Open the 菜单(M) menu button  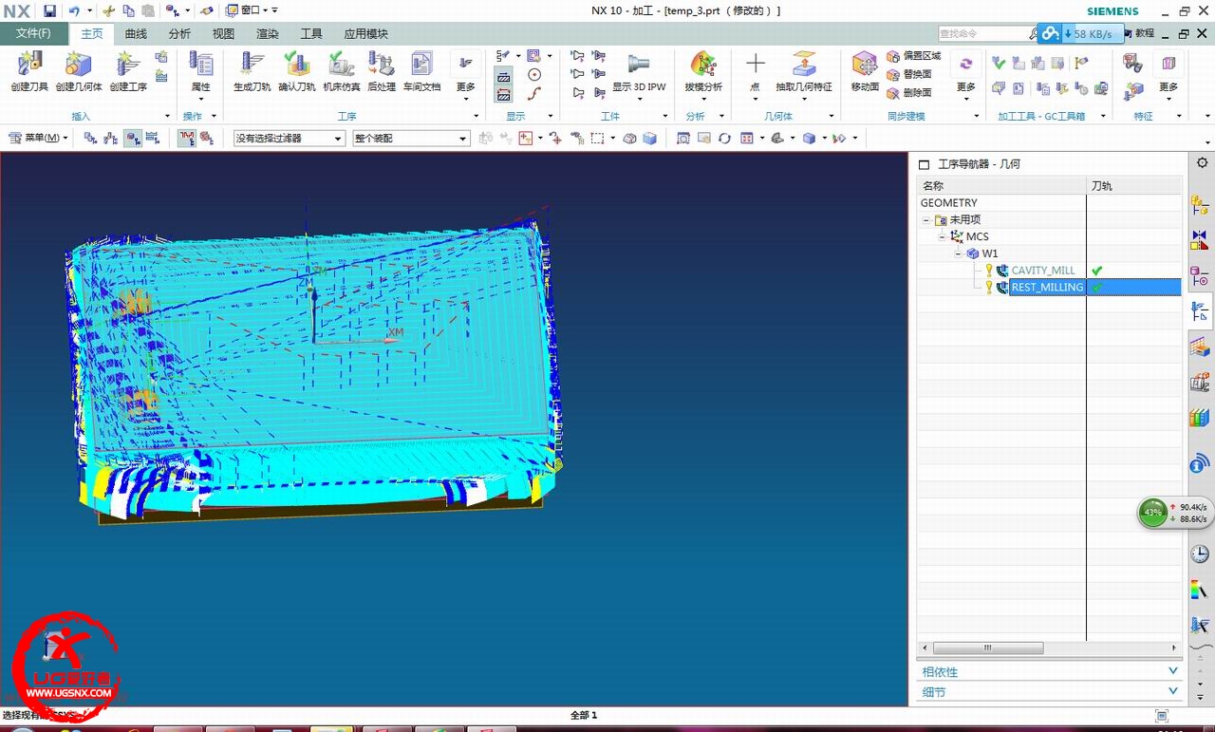pos(38,138)
